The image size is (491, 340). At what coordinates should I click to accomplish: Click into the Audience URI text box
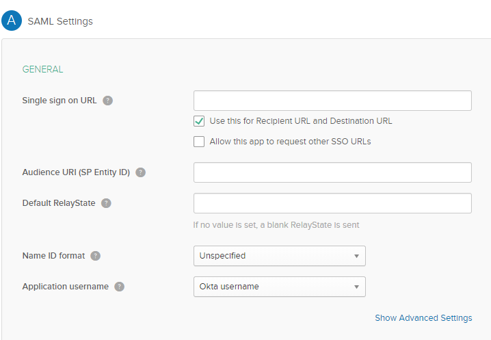(x=332, y=172)
